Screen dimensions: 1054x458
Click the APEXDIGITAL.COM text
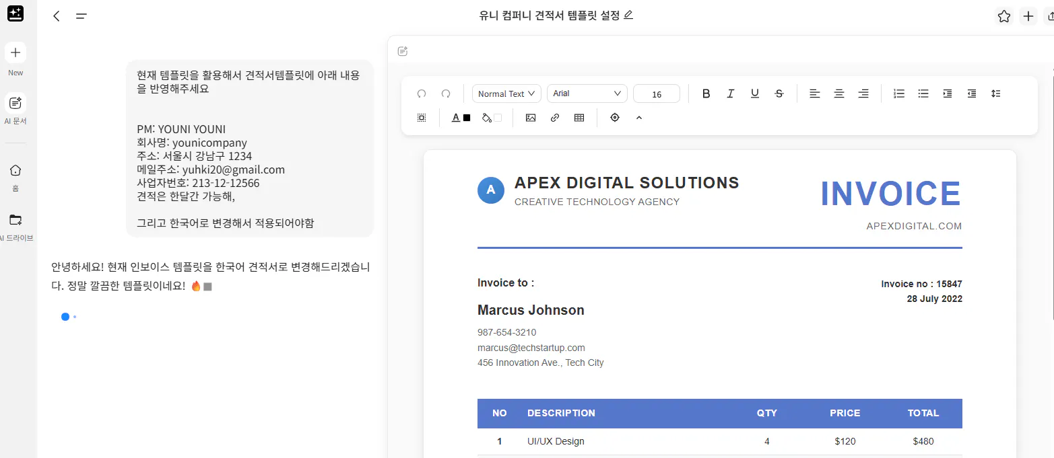coord(914,226)
